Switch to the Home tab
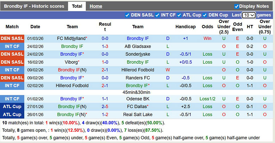 [x=96, y=6]
